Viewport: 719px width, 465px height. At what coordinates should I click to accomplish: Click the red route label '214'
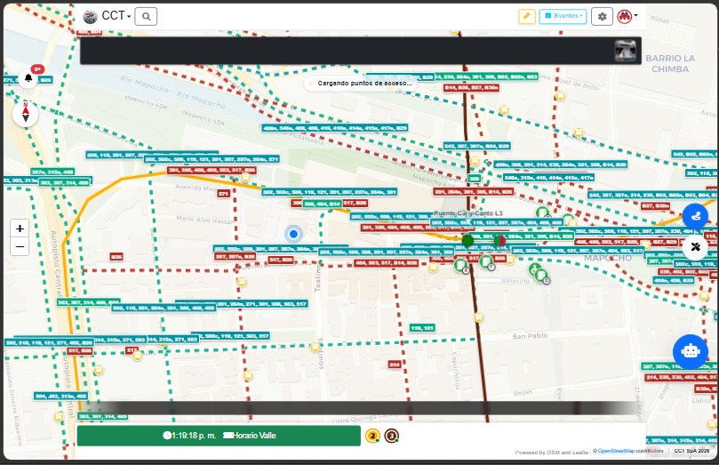click(x=395, y=365)
